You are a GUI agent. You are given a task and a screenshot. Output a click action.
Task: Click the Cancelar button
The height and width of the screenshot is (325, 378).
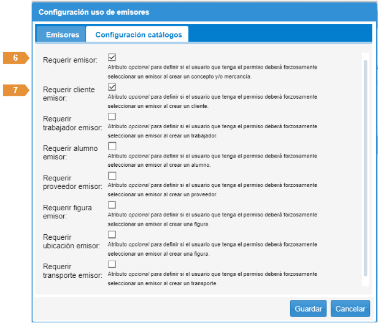(x=350, y=308)
